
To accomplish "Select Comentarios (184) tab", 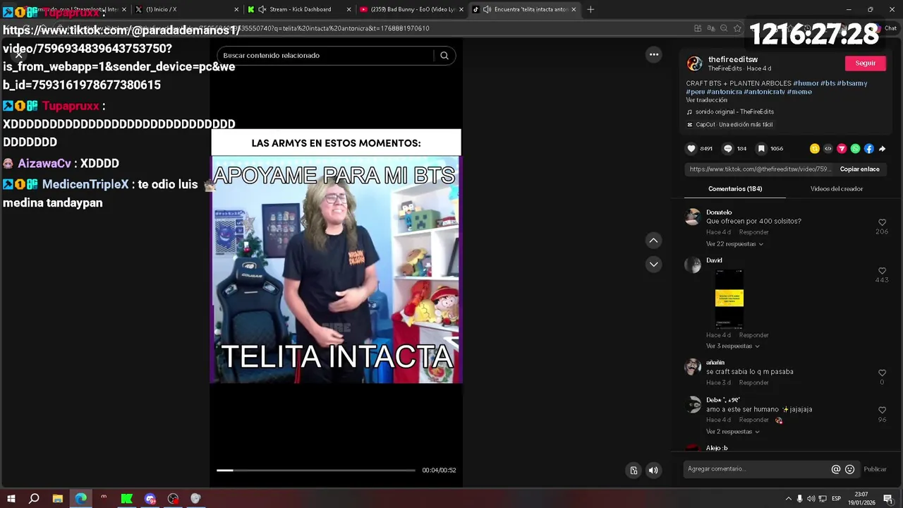I will pyautogui.click(x=735, y=189).
